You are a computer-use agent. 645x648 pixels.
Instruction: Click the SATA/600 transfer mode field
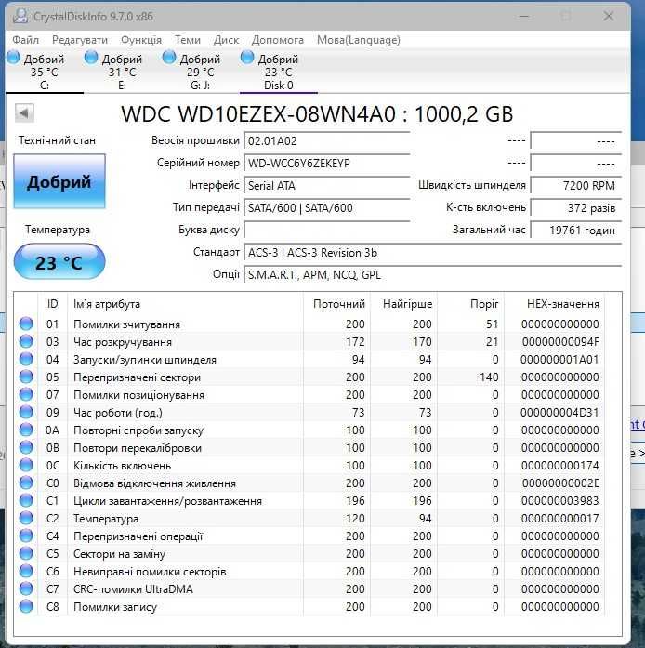point(327,208)
